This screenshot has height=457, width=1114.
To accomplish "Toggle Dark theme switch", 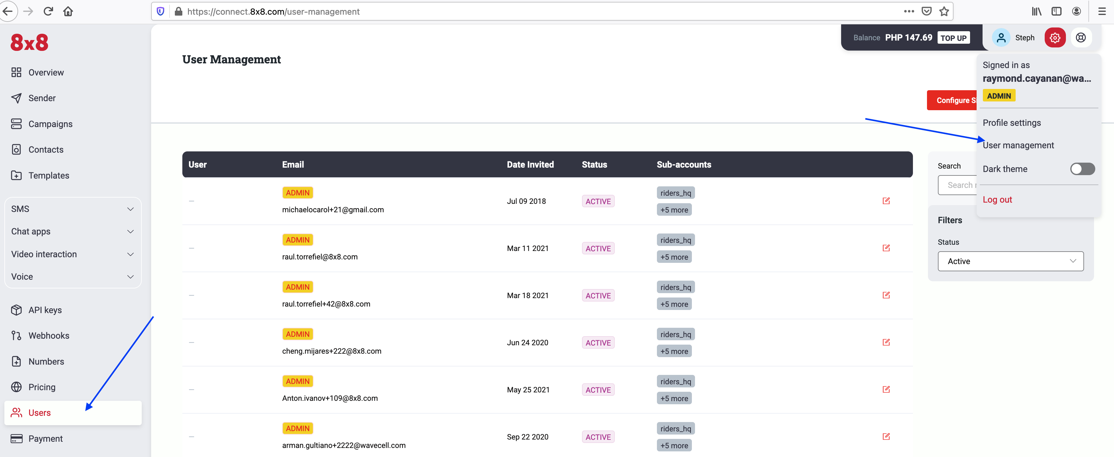I will click(x=1082, y=169).
